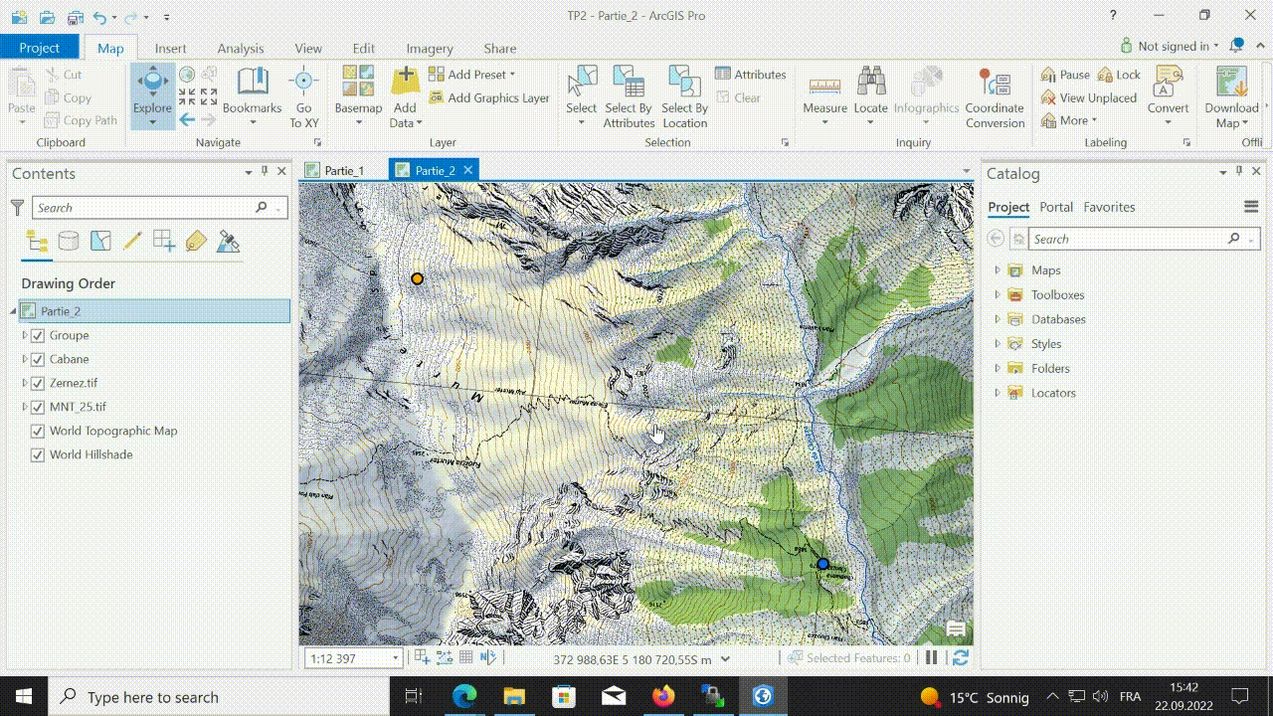
Task: Toggle the Zernez.tif layer checkbox
Action: 38,383
